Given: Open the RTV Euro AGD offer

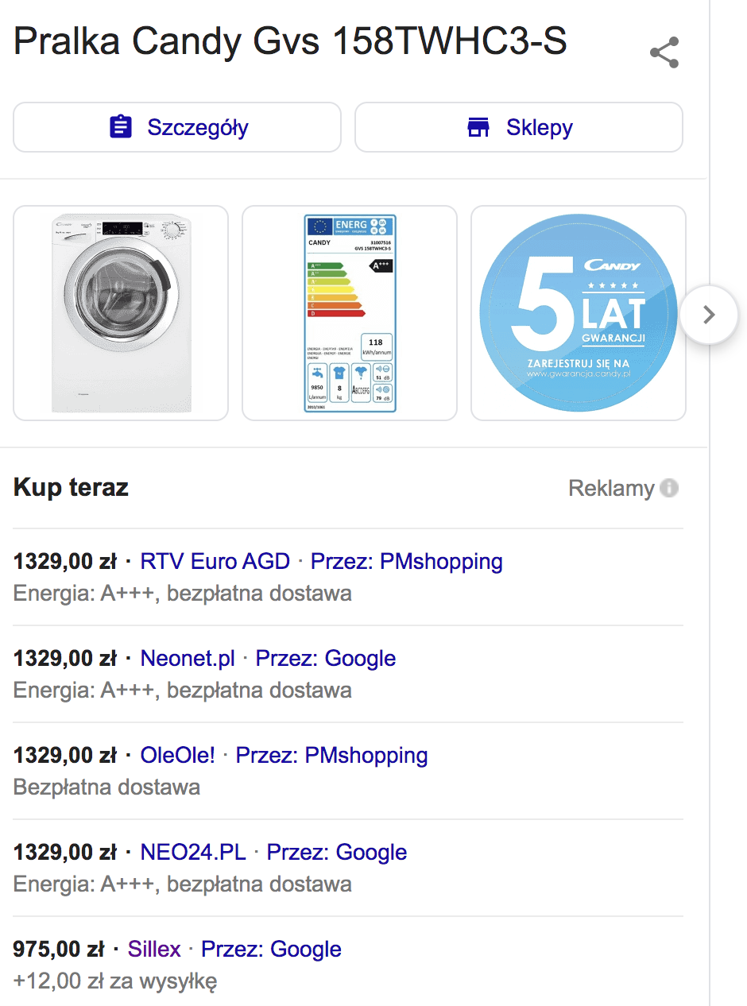Looking at the screenshot, I should (215, 562).
